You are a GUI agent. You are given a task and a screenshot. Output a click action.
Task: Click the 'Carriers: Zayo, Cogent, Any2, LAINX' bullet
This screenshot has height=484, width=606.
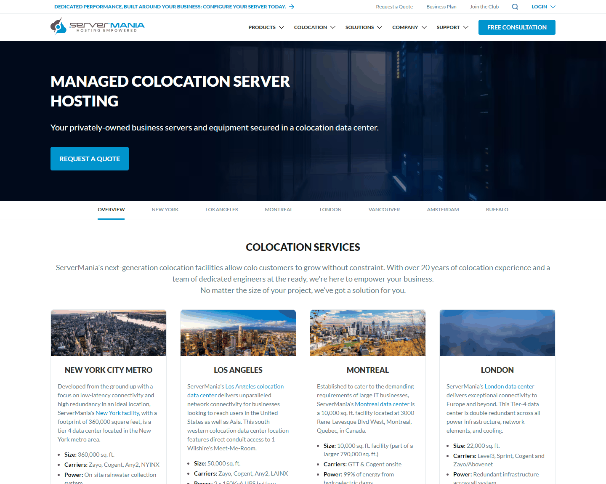tap(241, 473)
